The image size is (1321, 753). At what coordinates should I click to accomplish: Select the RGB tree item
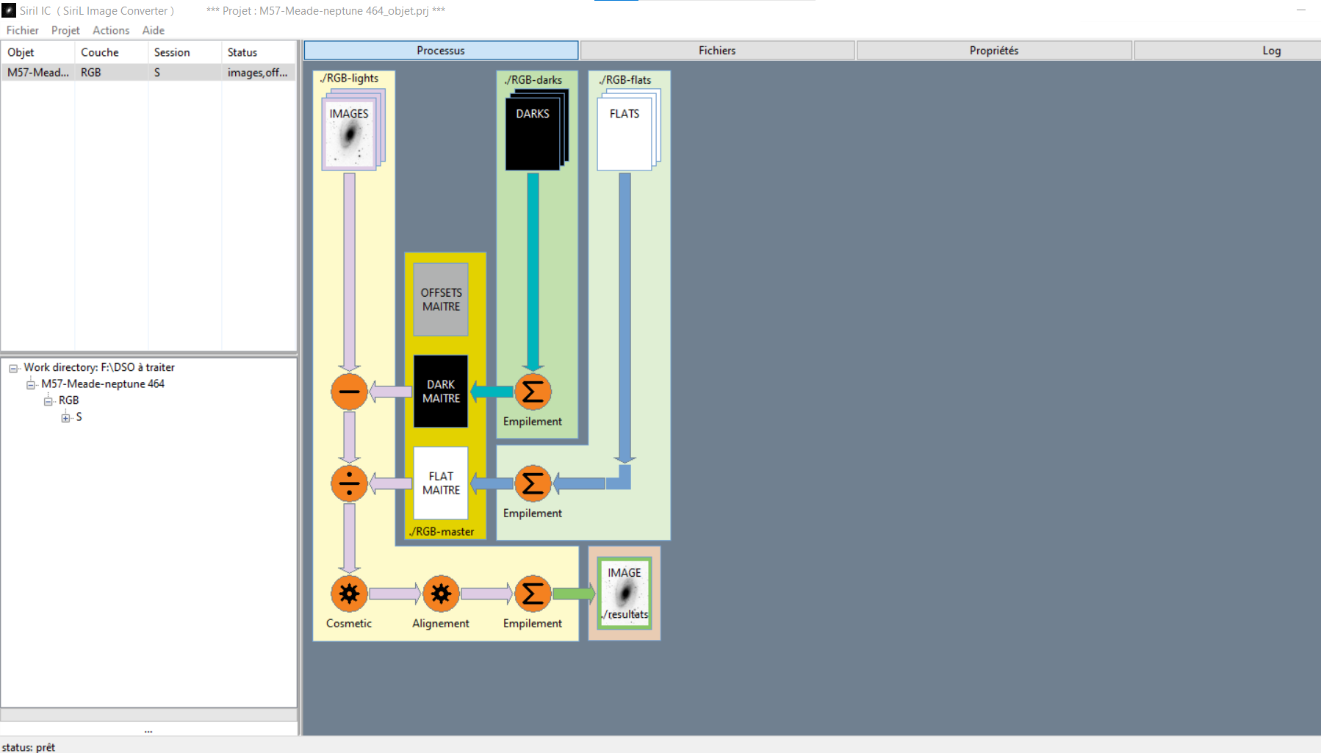68,400
